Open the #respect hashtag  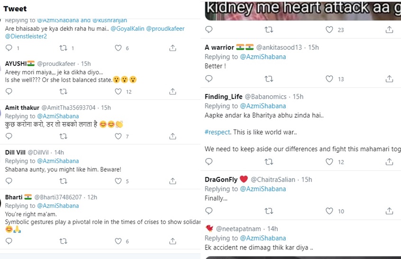tap(218, 132)
